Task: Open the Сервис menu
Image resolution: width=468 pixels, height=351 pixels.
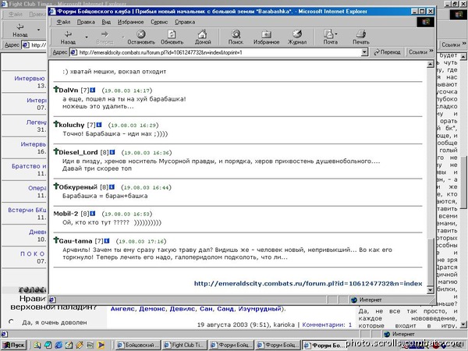Action: point(159,22)
